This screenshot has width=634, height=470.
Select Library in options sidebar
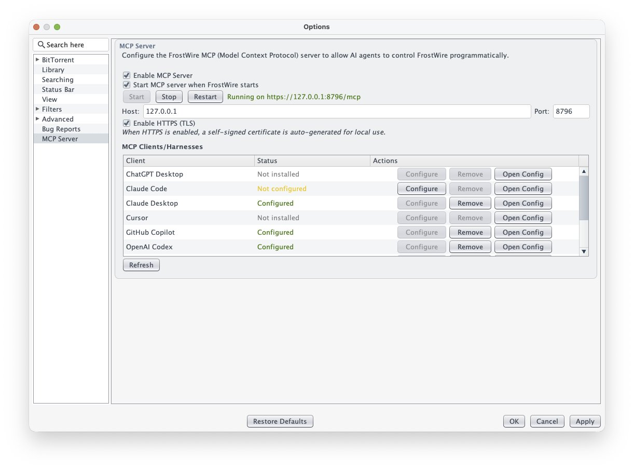click(53, 70)
